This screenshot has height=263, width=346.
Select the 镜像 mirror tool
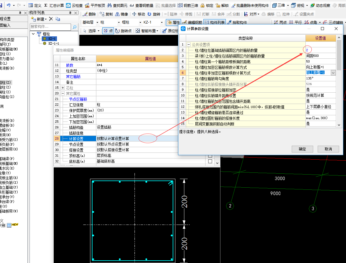(122, 14)
